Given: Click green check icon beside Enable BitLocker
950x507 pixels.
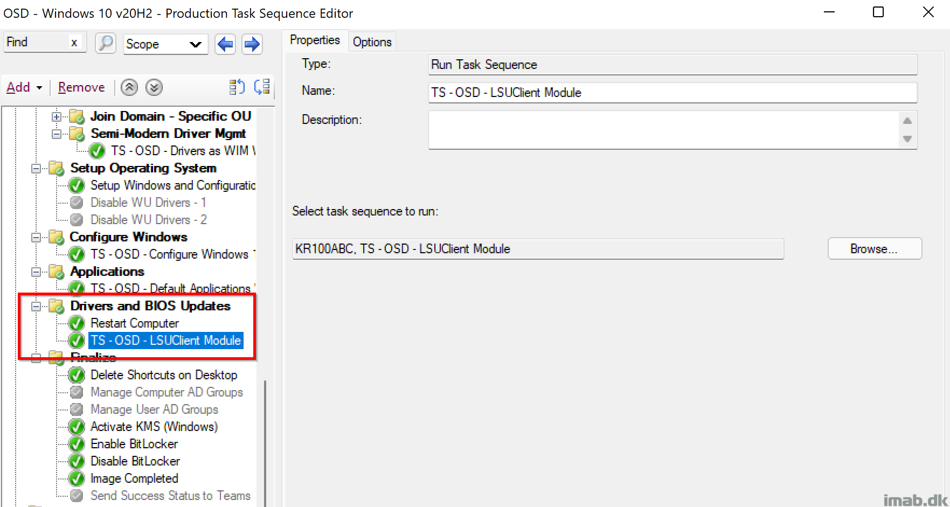Looking at the screenshot, I should point(77,444).
